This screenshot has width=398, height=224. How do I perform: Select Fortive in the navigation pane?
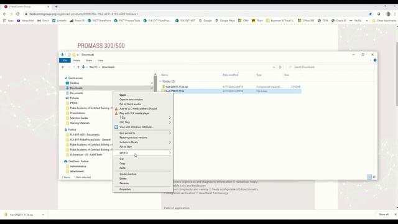[72, 130]
